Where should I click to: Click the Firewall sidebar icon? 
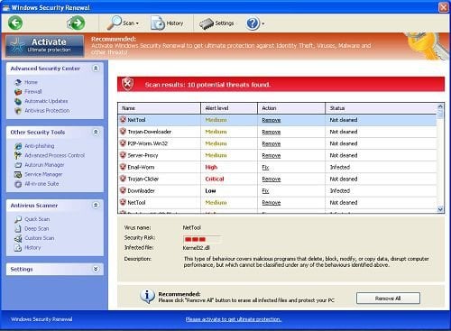pos(18,91)
